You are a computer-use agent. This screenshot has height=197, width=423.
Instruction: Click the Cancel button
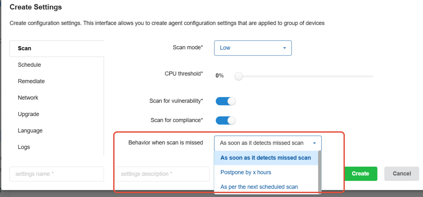401,173
